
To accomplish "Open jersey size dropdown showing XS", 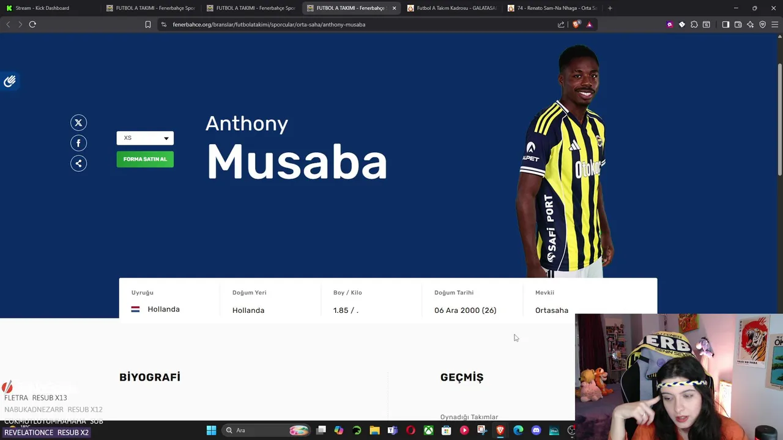I will point(145,138).
